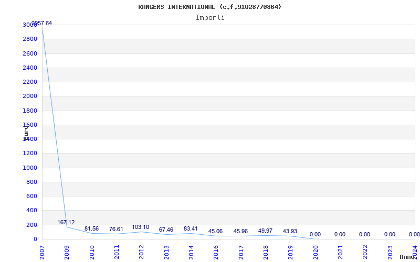Click the 49.97 value label
Screen dimensions: 420x262
click(265, 231)
